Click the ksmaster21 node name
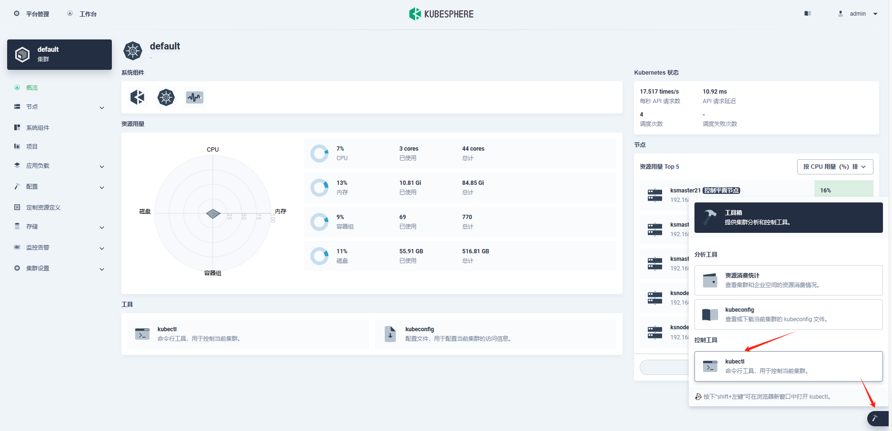892x431 pixels. tap(685, 191)
